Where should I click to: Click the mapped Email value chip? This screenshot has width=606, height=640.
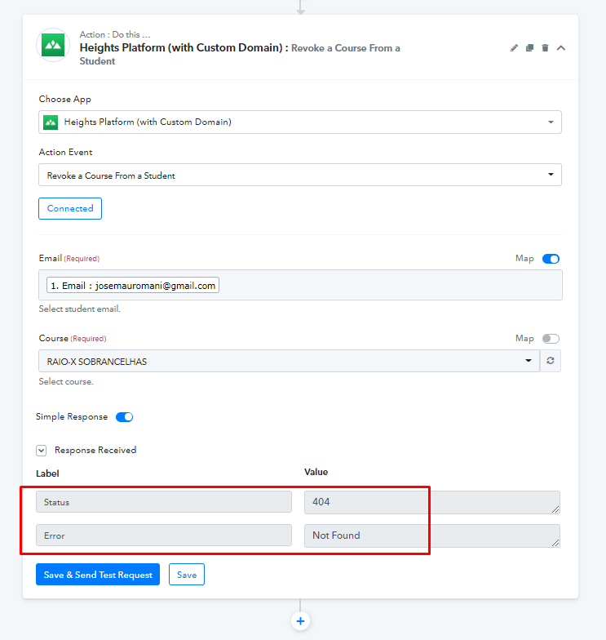[x=133, y=286]
